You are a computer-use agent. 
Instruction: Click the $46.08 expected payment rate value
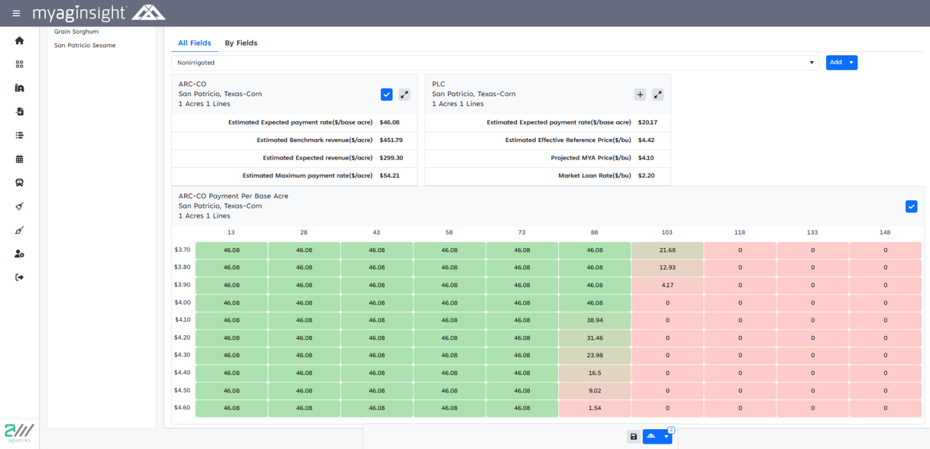pos(389,122)
